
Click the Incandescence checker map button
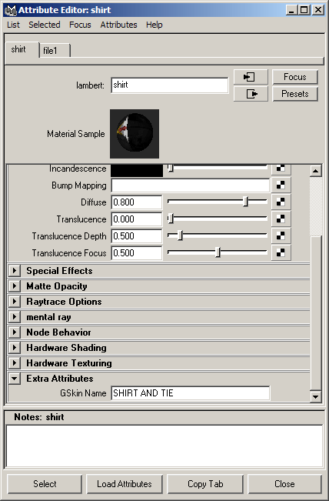coord(281,169)
